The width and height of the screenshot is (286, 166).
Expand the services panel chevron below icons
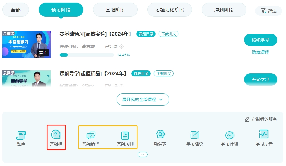[x=143, y=155]
